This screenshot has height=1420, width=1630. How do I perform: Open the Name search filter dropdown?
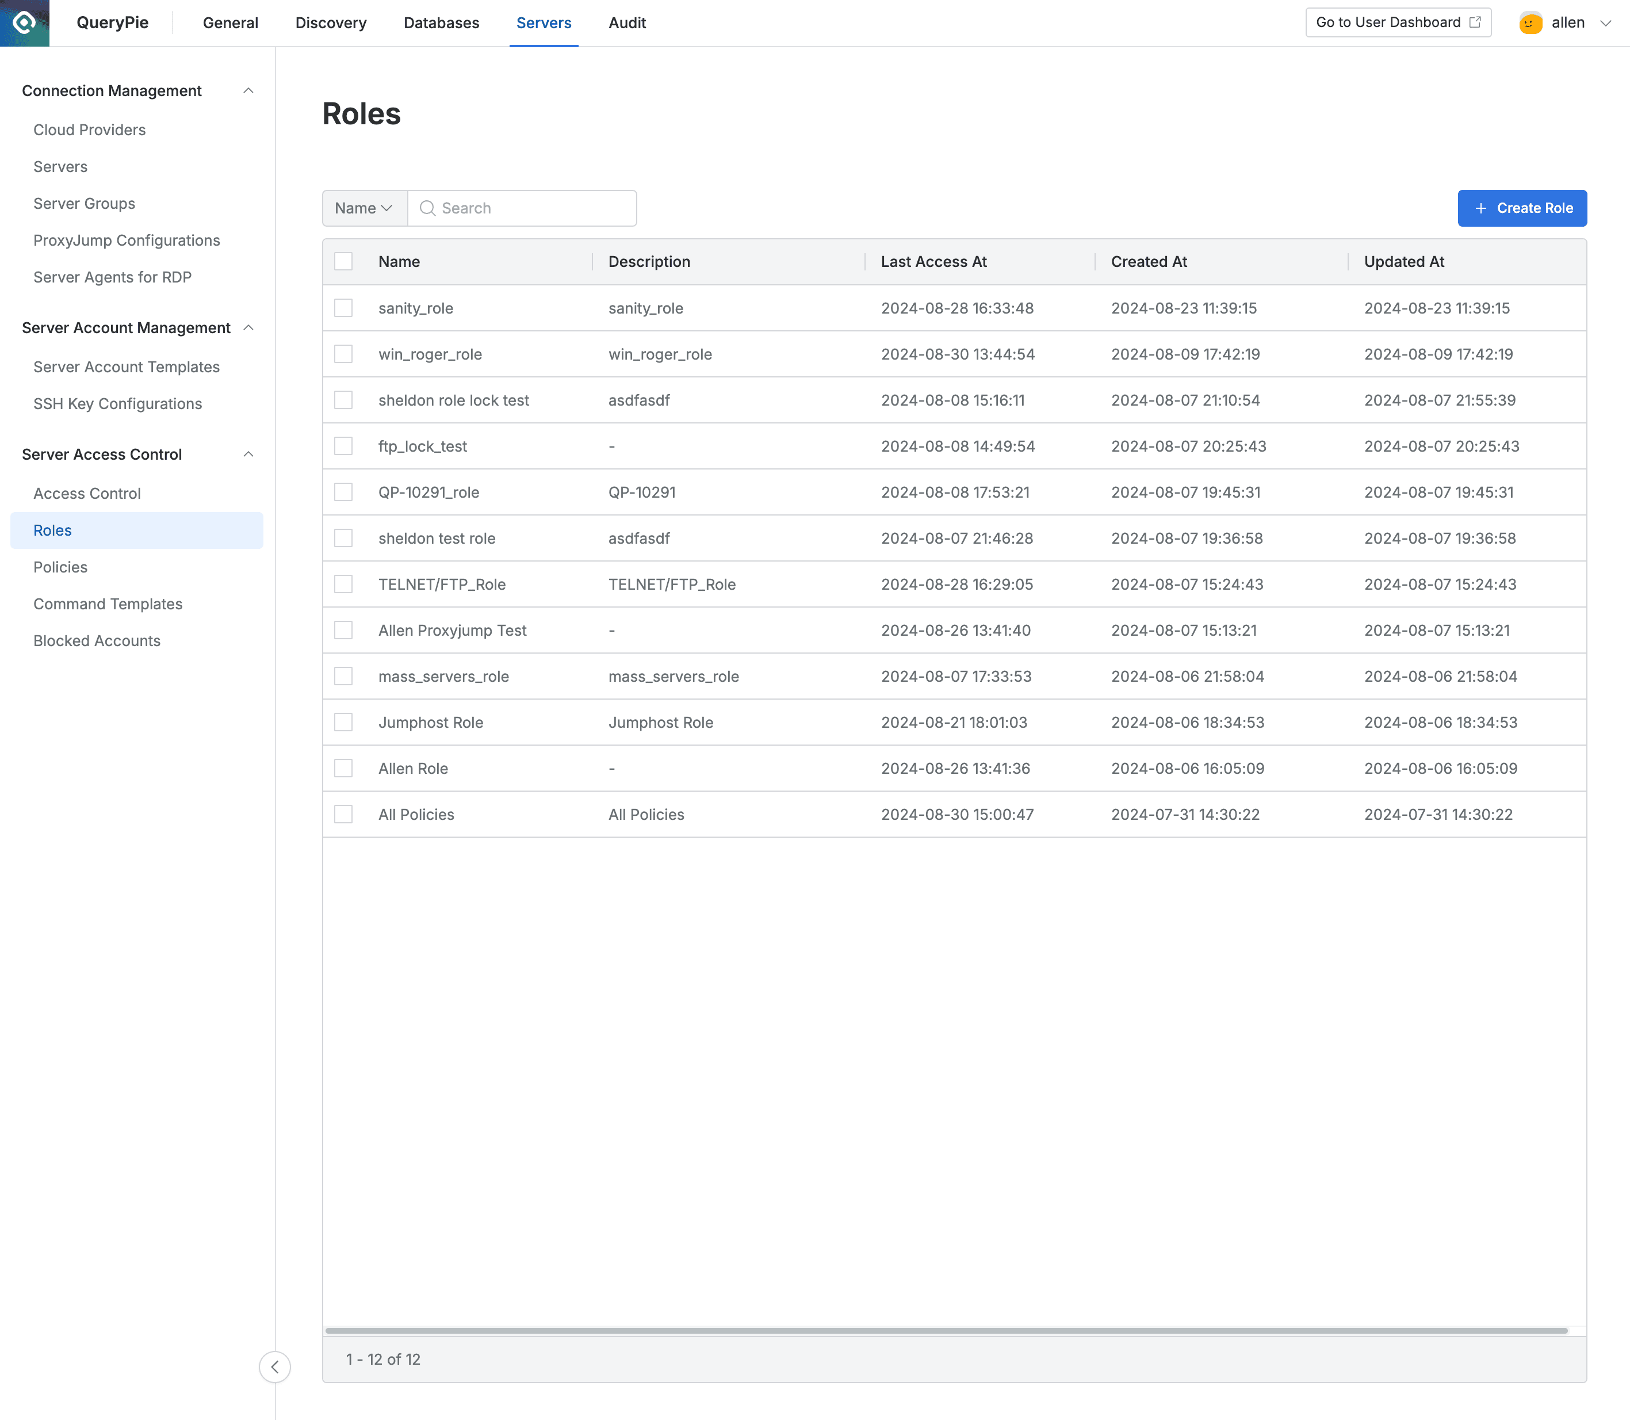tap(364, 208)
